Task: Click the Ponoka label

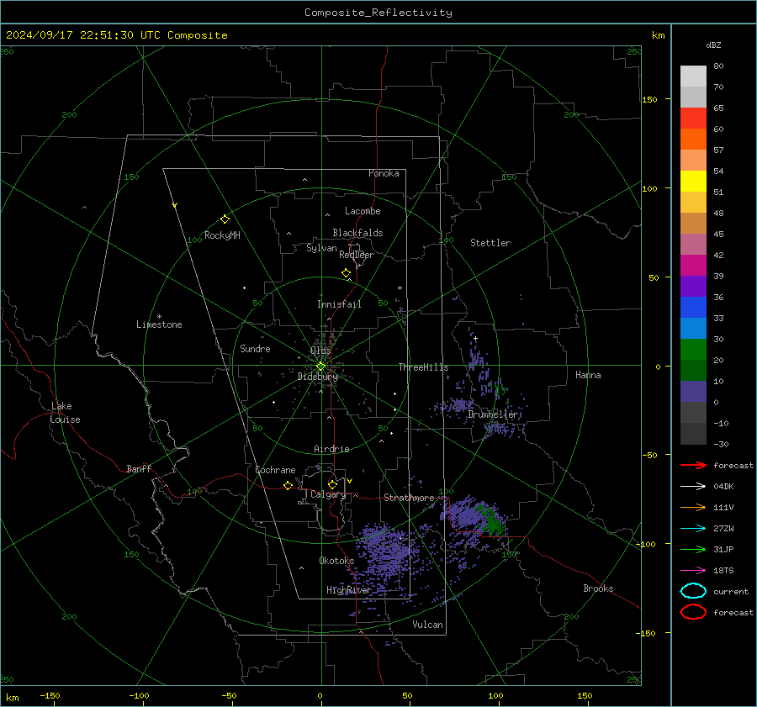Action: 384,173
